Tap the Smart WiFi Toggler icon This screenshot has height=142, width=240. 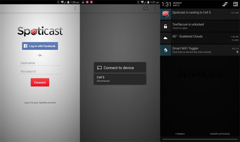[165, 50]
